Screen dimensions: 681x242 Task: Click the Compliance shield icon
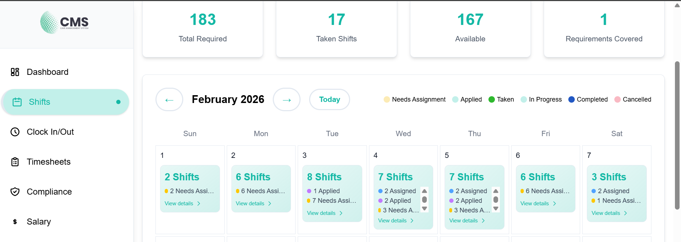pyautogui.click(x=15, y=192)
